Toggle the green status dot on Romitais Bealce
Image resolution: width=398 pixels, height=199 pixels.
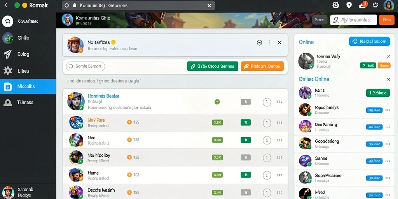click(x=217, y=102)
